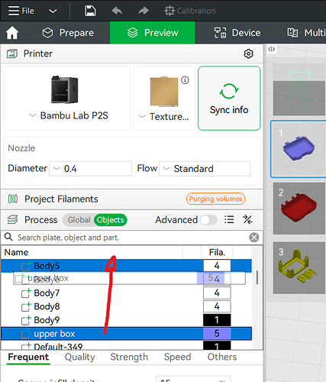
Task: Click the save project icon
Action: (x=90, y=11)
